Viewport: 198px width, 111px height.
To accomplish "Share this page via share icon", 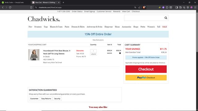I will click(140, 7).
